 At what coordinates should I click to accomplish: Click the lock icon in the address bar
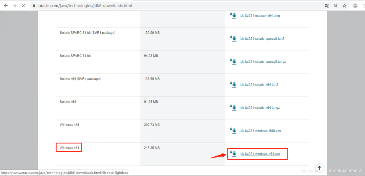[x=34, y=6]
